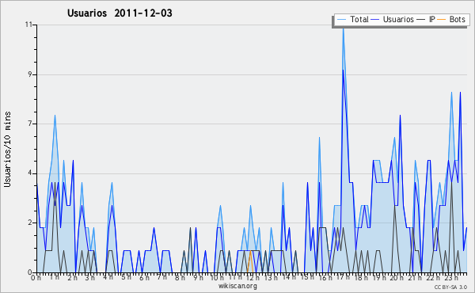Click the y-axis value '11'
Screen dimensions: 475x293
[28, 25]
